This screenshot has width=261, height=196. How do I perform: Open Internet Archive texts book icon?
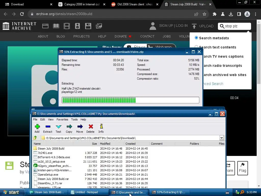56,26
